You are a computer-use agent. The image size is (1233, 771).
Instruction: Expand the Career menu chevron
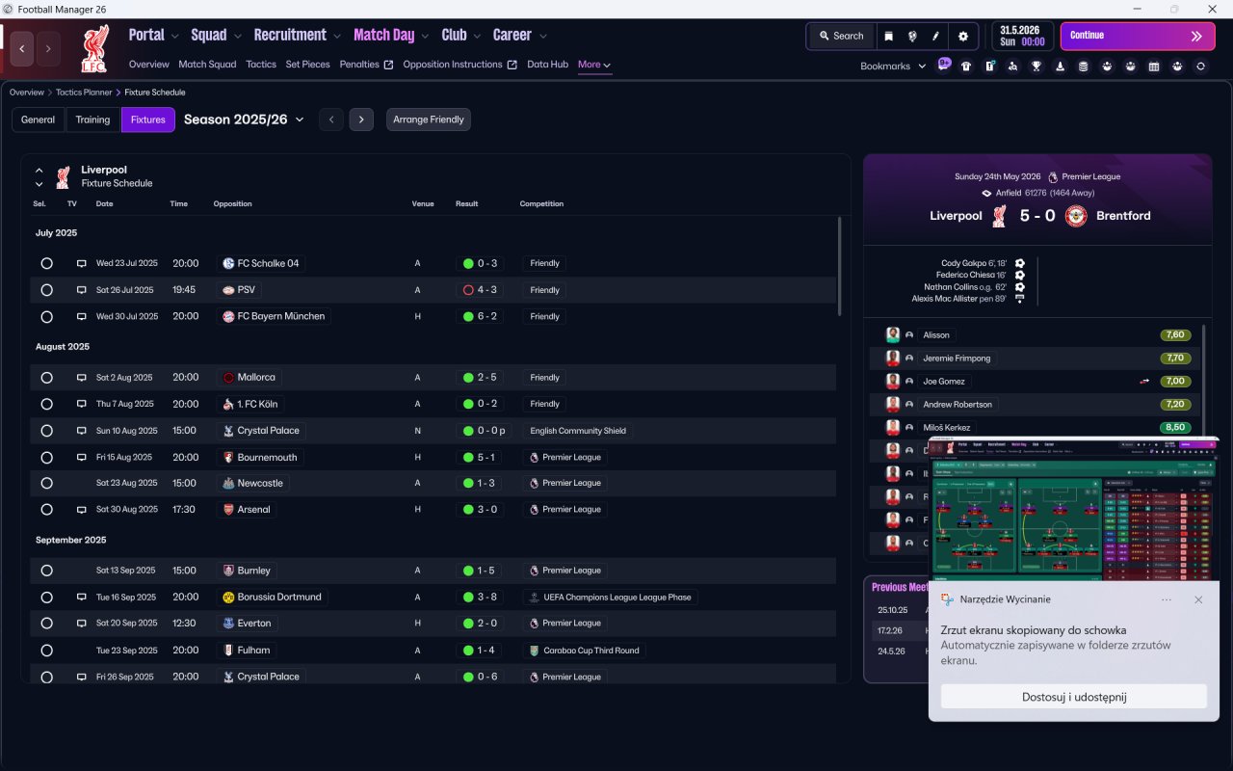(x=542, y=36)
